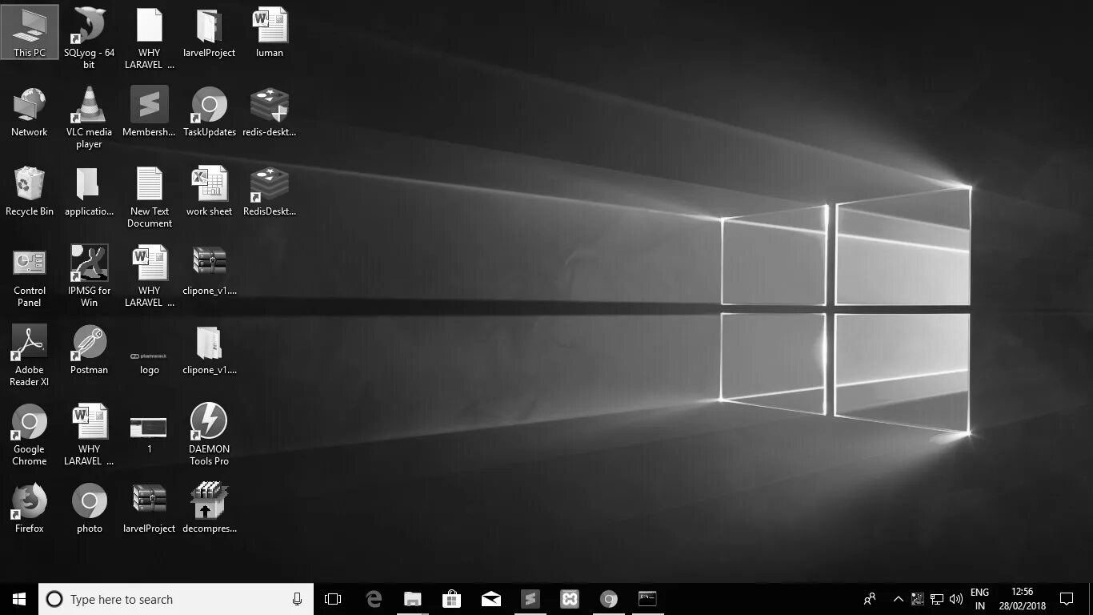Select the Google Chrome desktop shortcut
The width and height of the screenshot is (1093, 615).
pyautogui.click(x=30, y=434)
